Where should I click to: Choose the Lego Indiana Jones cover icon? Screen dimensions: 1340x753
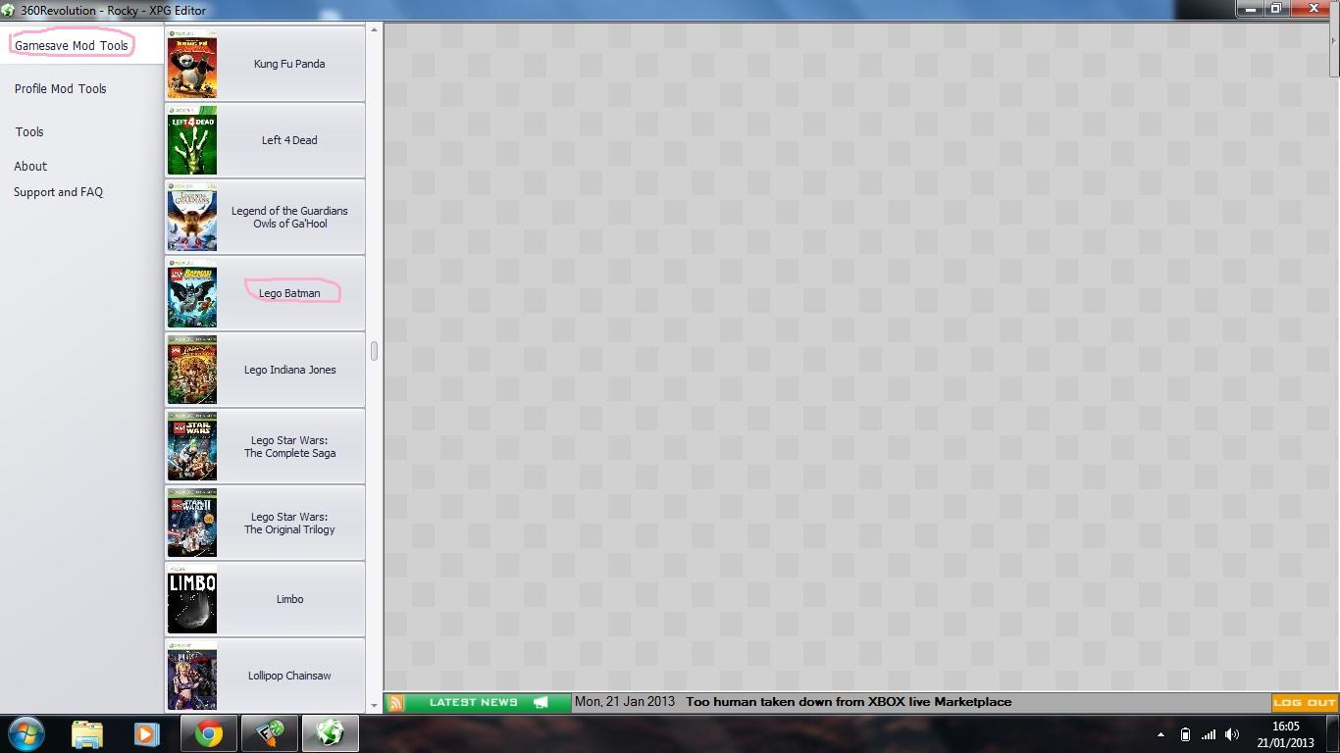pyautogui.click(x=191, y=370)
